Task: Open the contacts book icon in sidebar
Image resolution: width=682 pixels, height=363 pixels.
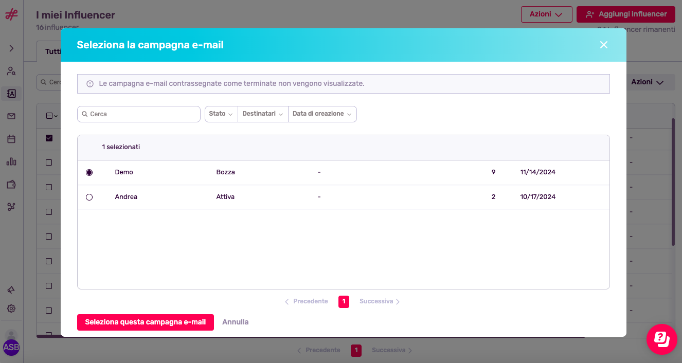Action: click(11, 94)
